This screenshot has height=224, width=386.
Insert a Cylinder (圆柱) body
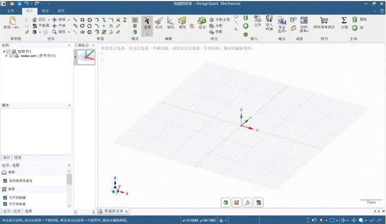[359, 20]
